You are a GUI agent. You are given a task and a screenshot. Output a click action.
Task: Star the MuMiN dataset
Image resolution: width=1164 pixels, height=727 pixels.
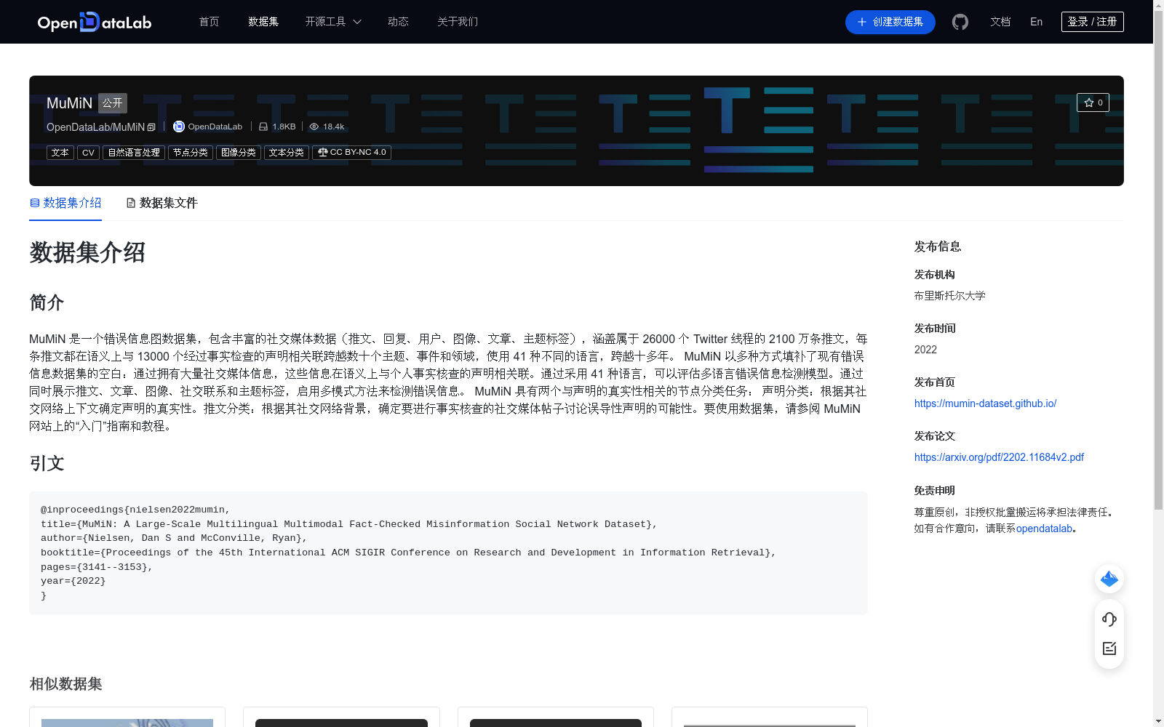pos(1093,103)
